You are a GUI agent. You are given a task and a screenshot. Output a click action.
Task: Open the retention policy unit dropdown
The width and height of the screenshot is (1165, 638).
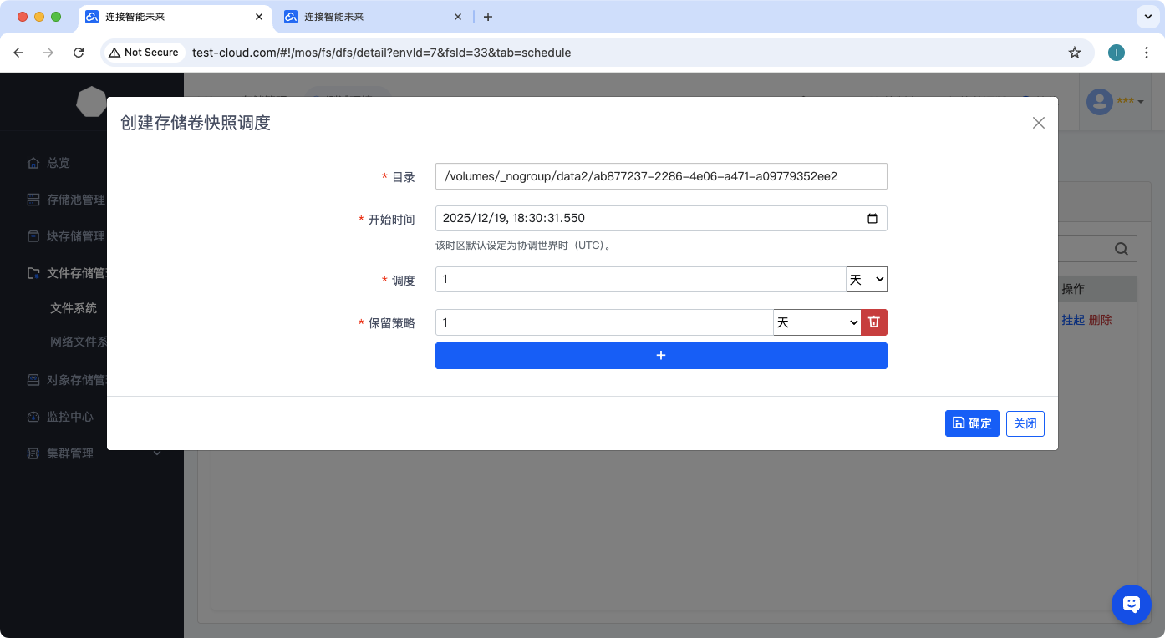(x=817, y=322)
